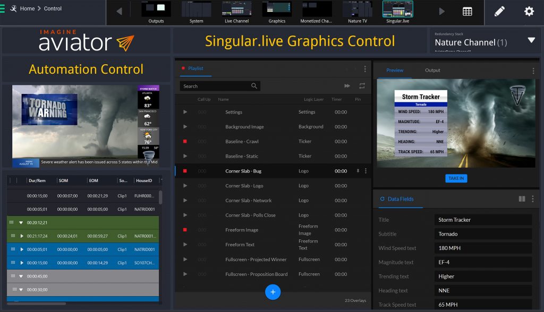Go to previous dashboard thumbnails arrow
Image resolution: width=544 pixels, height=312 pixels.
tap(119, 12)
